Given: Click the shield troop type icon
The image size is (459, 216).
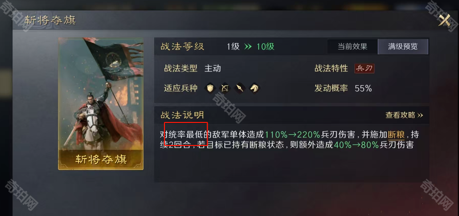Looking at the screenshot, I should (210, 88).
